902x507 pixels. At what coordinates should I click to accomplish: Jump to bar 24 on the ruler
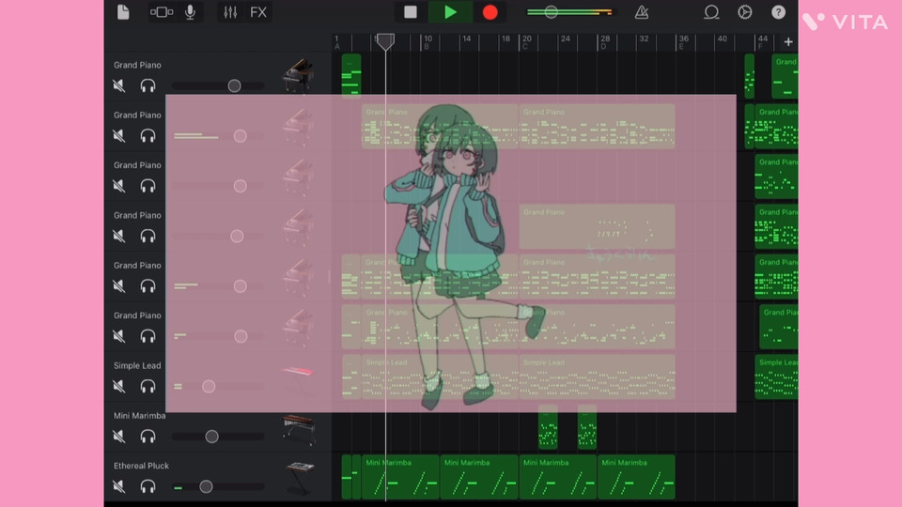click(566, 38)
